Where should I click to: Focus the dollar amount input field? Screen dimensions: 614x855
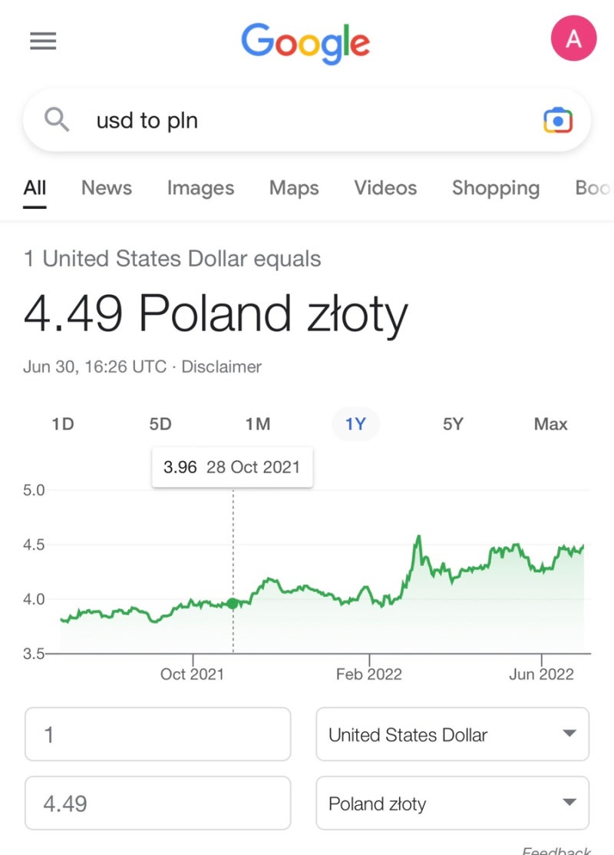[158, 734]
